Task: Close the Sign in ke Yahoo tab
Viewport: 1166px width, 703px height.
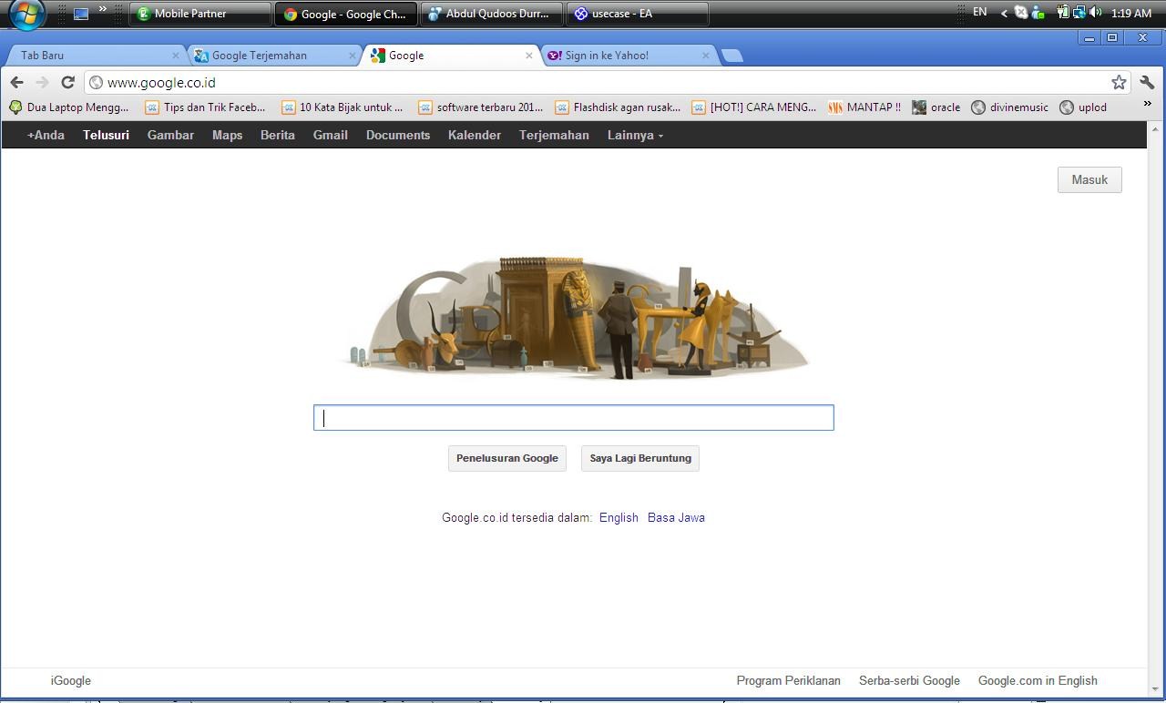Action: pyautogui.click(x=705, y=56)
